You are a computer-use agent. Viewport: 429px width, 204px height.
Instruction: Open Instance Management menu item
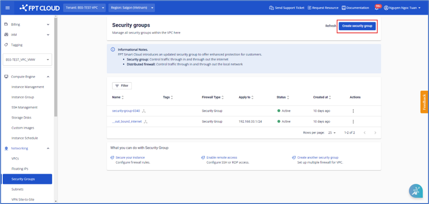pos(28,87)
